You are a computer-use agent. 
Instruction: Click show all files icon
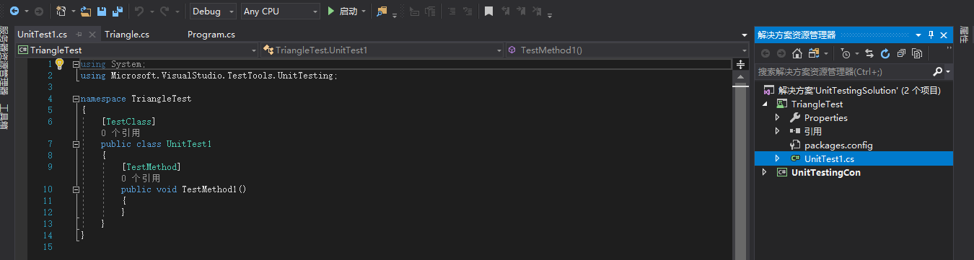tap(917, 53)
